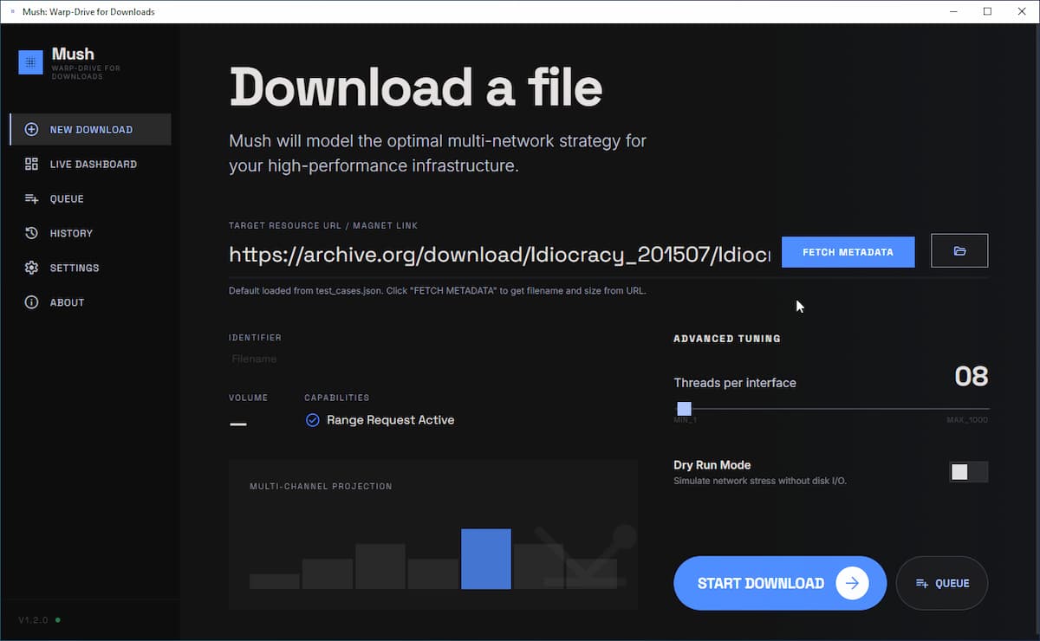
Task: Open the ABOUT sidebar item
Action: tap(91, 302)
